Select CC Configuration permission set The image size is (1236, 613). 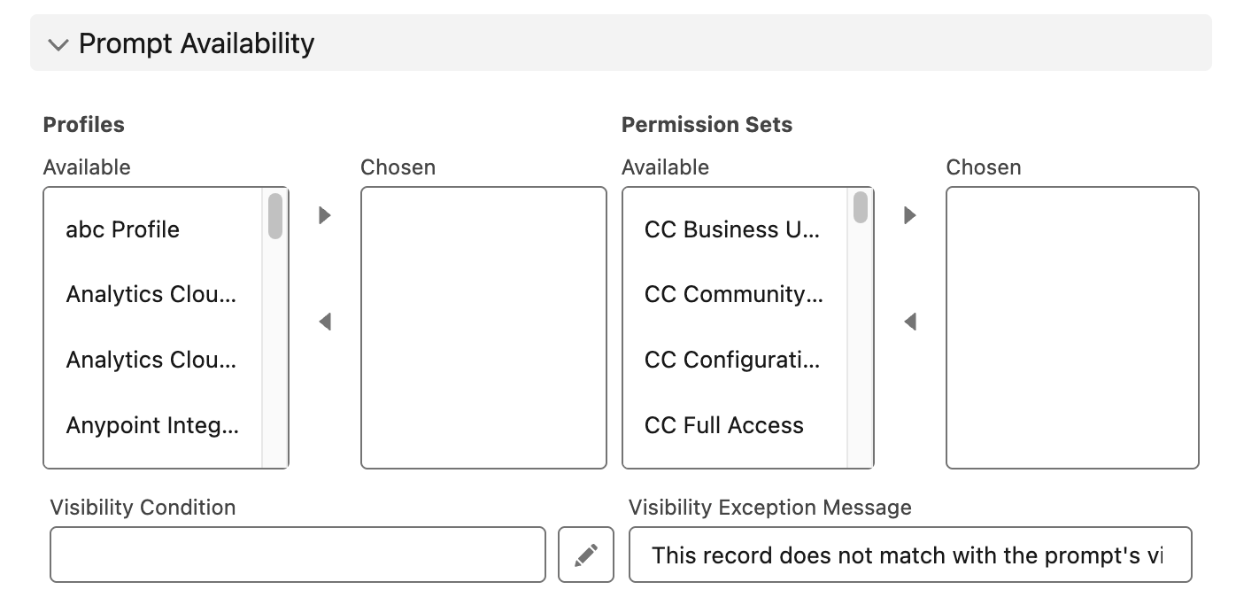coord(732,361)
